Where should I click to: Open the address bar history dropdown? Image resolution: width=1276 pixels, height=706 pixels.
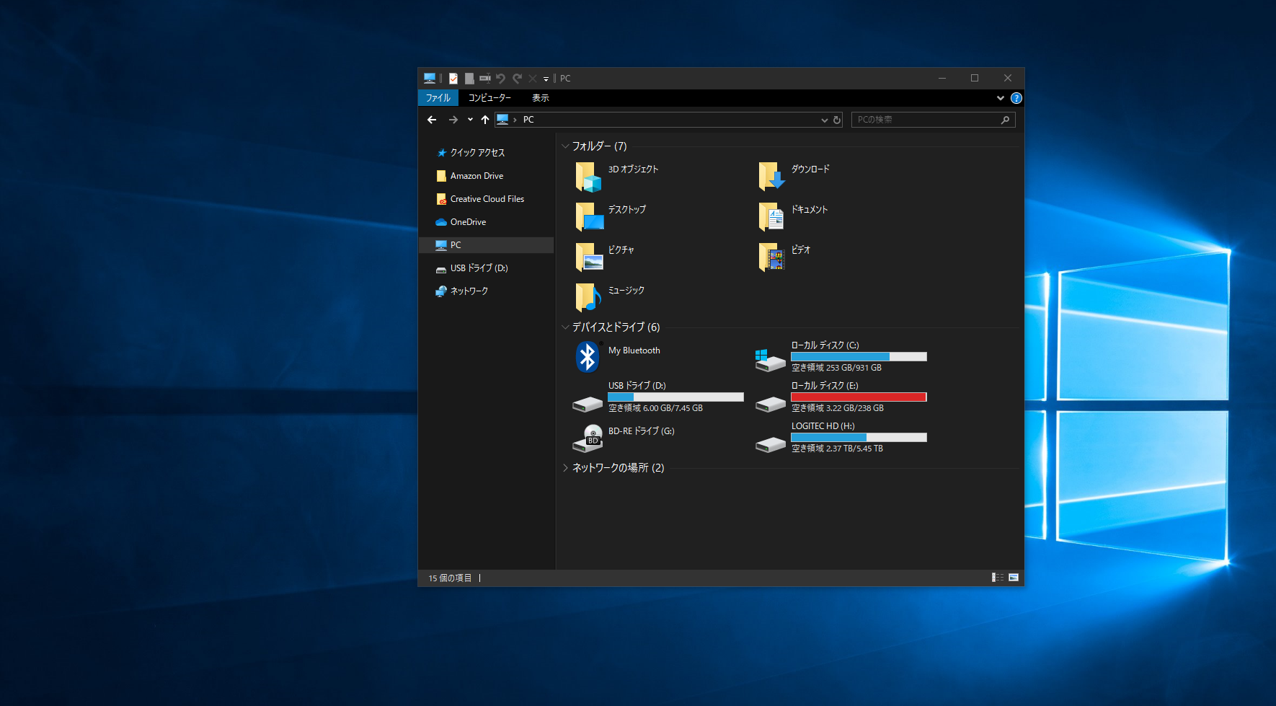(824, 120)
